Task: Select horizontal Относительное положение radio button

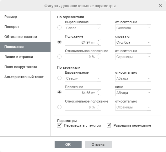Action: tap(59, 56)
